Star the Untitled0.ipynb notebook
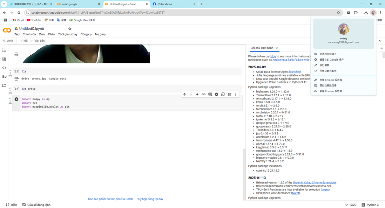The image size is (385, 208). click(70, 29)
